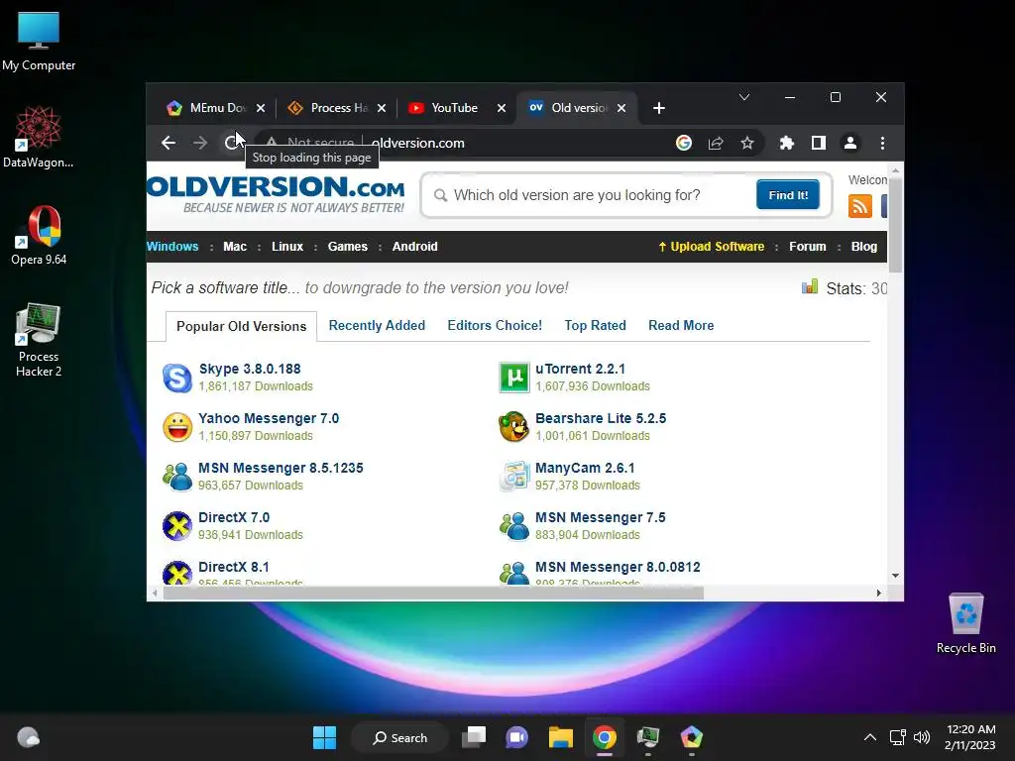The image size is (1015, 761).
Task: Click the Google icon in address bar
Action: coord(684,143)
